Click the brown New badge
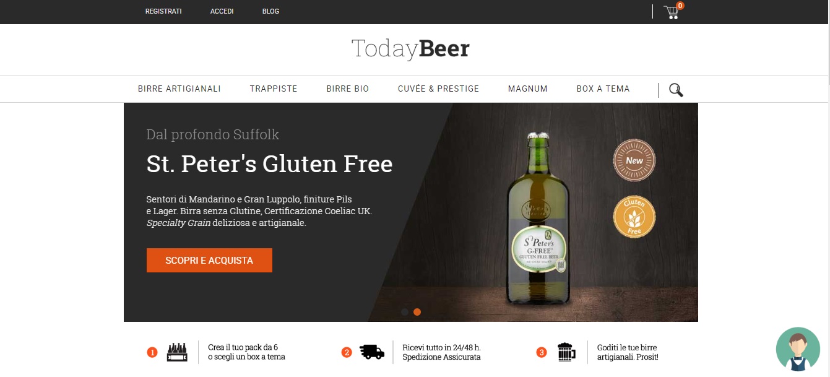This screenshot has height=377, width=830. [x=634, y=160]
